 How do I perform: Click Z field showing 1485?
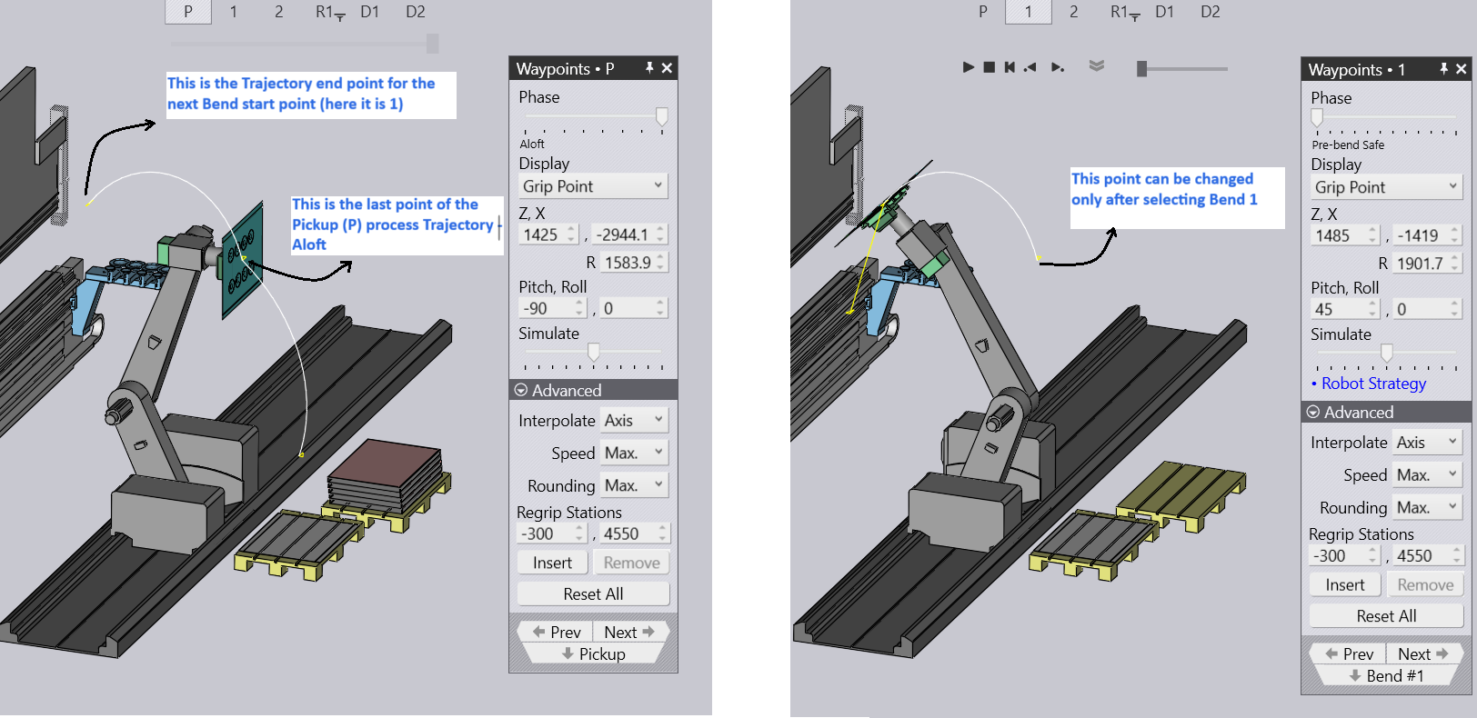[1345, 235]
